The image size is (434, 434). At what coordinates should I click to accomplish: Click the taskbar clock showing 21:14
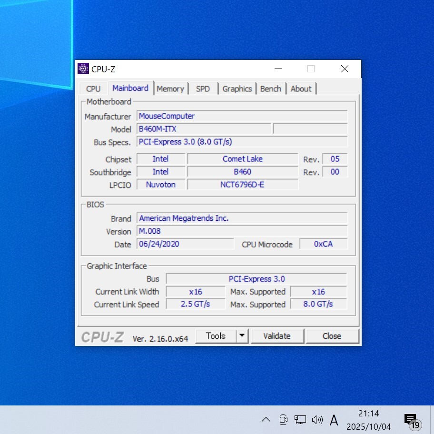pos(368,420)
